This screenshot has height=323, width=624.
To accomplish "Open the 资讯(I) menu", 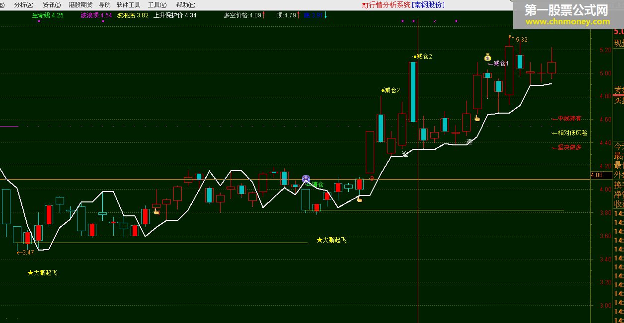I will pos(52,5).
